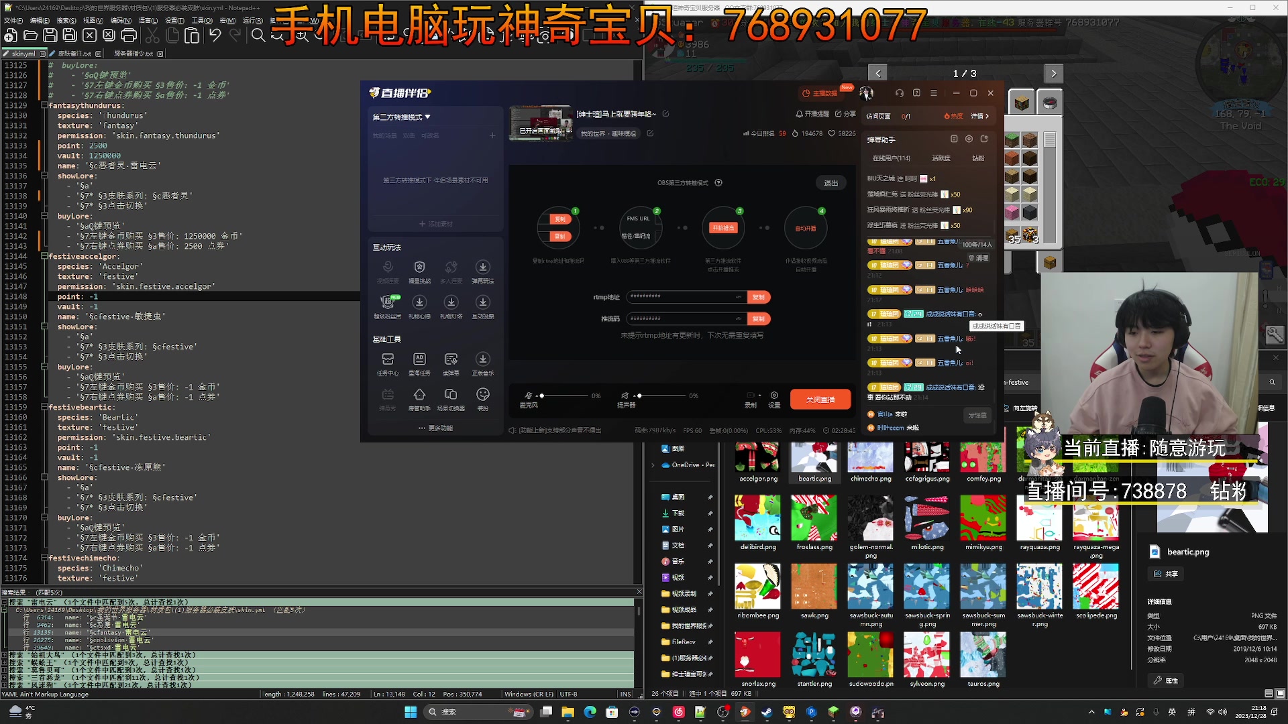Click the headset support icon on 直播伴侣 titlebar
The width and height of the screenshot is (1288, 724).
pos(900,94)
